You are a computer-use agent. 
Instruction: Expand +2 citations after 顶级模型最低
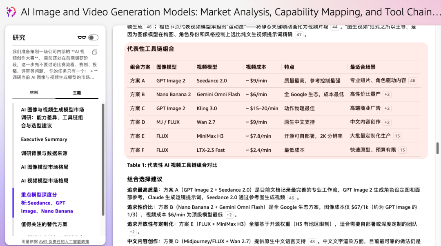coord(229,215)
